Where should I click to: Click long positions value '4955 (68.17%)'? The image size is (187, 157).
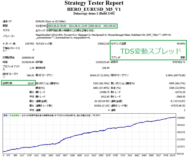[177, 83]
